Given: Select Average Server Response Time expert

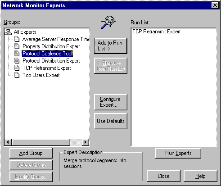Looking at the screenshot, I should pyautogui.click(x=56, y=39).
